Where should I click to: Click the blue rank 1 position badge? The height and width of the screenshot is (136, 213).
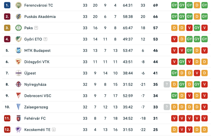point(7,5)
